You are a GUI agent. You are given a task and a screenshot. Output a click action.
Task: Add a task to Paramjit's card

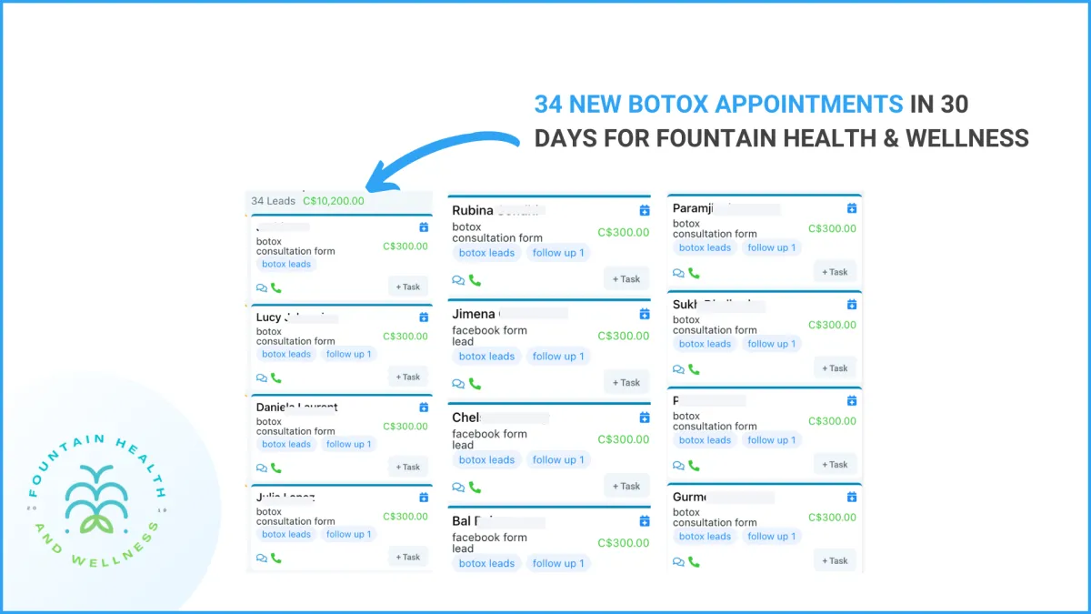(x=835, y=272)
